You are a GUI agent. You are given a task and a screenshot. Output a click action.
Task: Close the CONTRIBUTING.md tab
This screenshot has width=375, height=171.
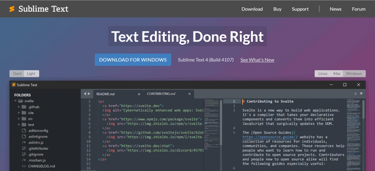click(189, 94)
